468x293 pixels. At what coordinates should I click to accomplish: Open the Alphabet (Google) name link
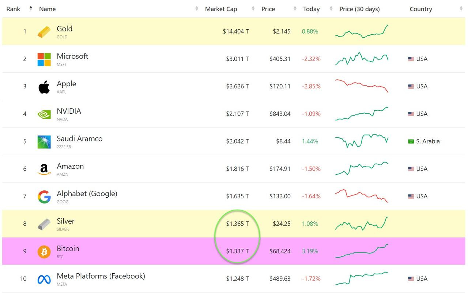87,194
